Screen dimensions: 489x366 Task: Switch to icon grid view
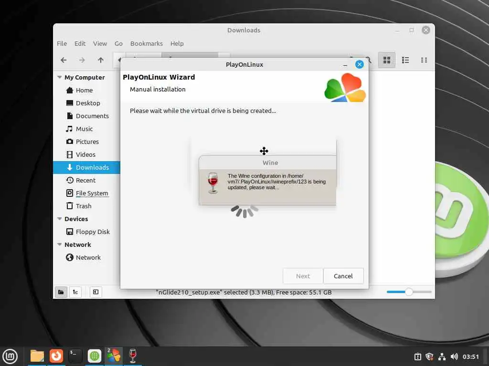387,60
